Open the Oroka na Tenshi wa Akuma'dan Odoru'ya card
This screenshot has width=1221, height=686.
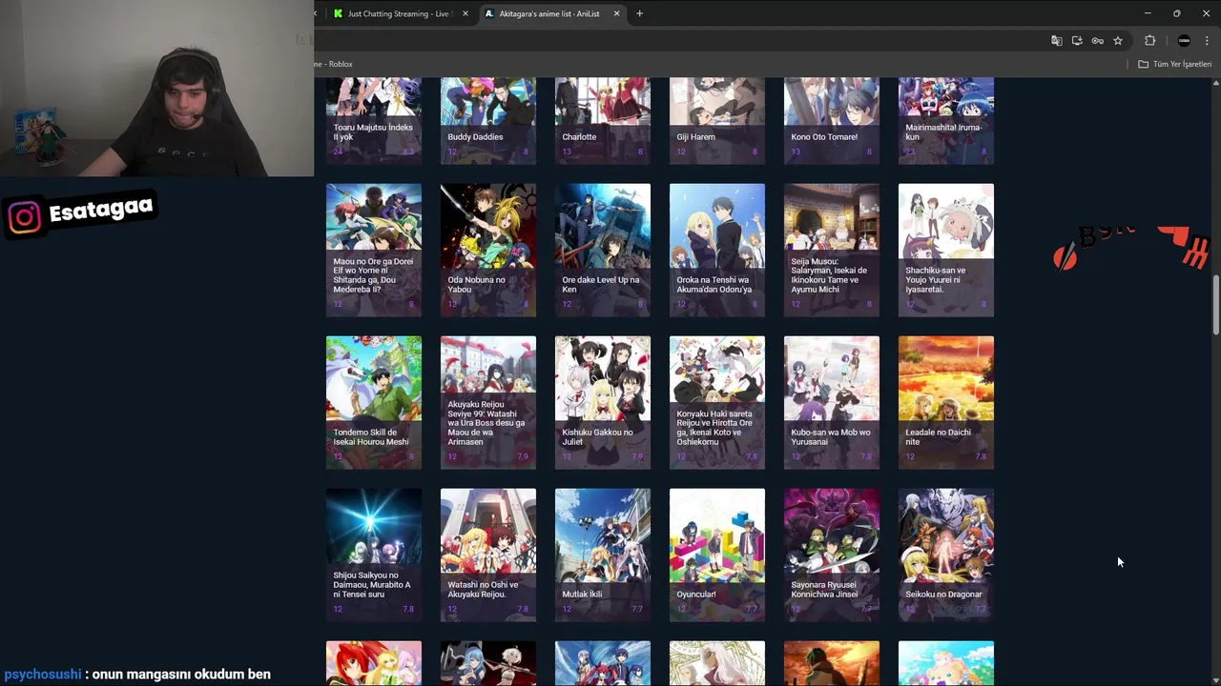(717, 250)
